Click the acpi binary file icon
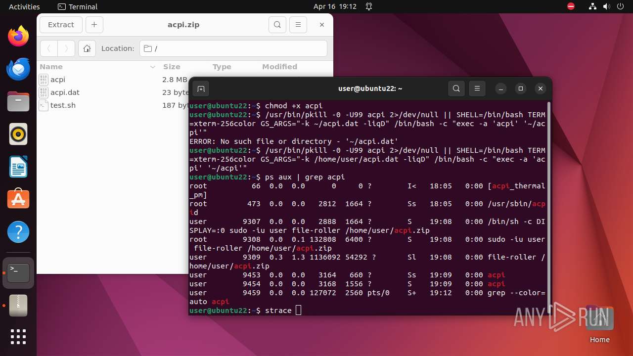633x356 pixels. pos(44,80)
